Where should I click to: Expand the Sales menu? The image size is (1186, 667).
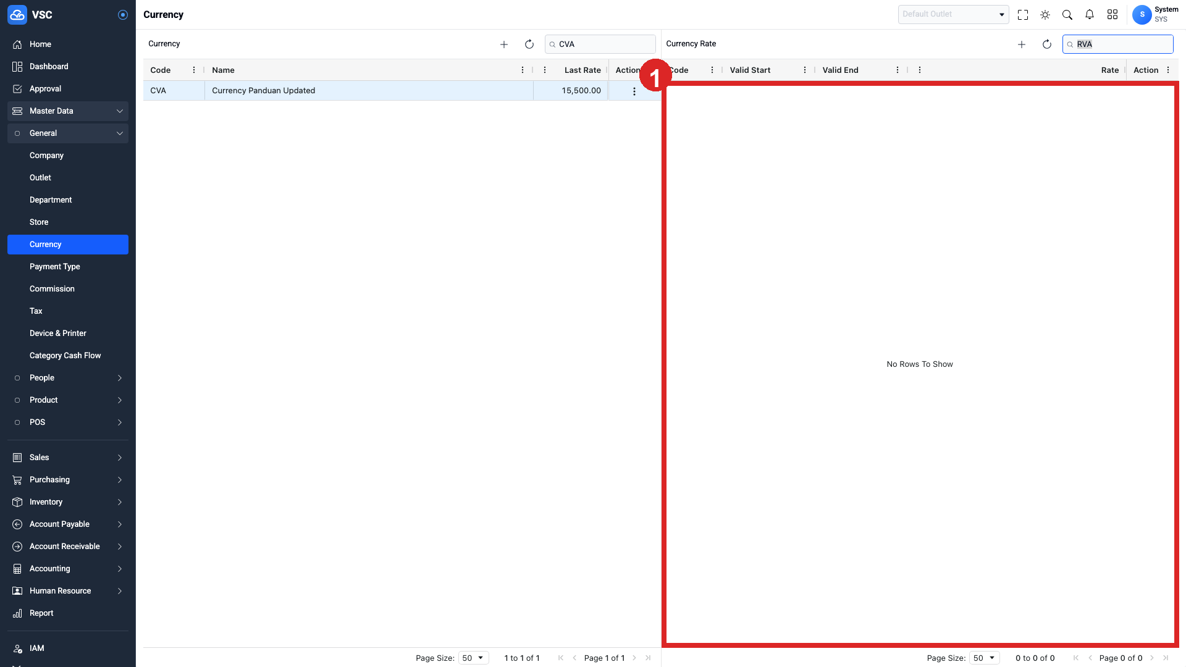[68, 458]
